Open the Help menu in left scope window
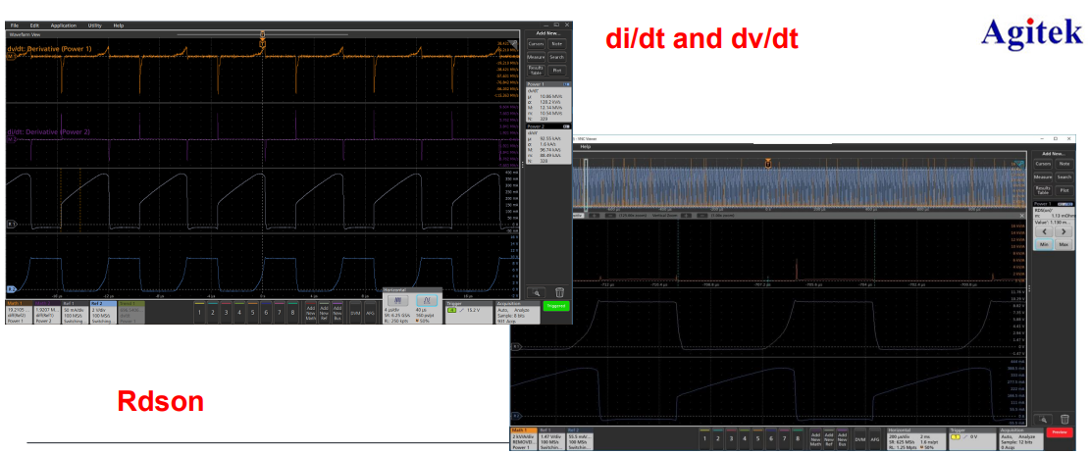This screenshot has height=454, width=1090. pos(118,25)
